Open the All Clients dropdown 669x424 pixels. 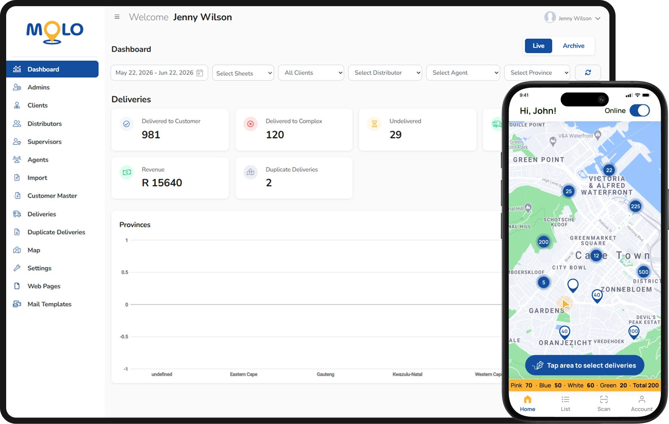[311, 73]
